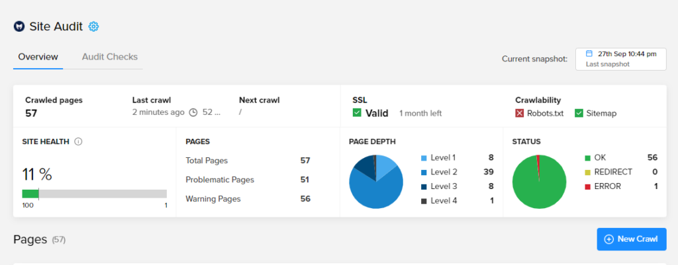Click the Site Health info icon

[x=78, y=141]
